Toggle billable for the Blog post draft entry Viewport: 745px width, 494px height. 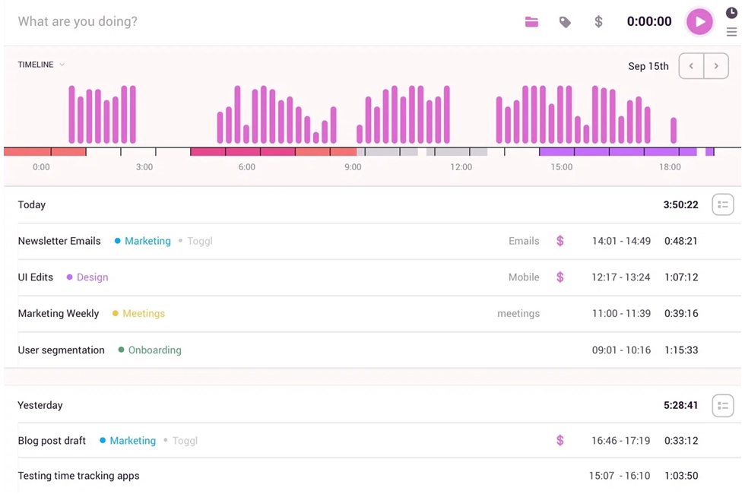[560, 440]
